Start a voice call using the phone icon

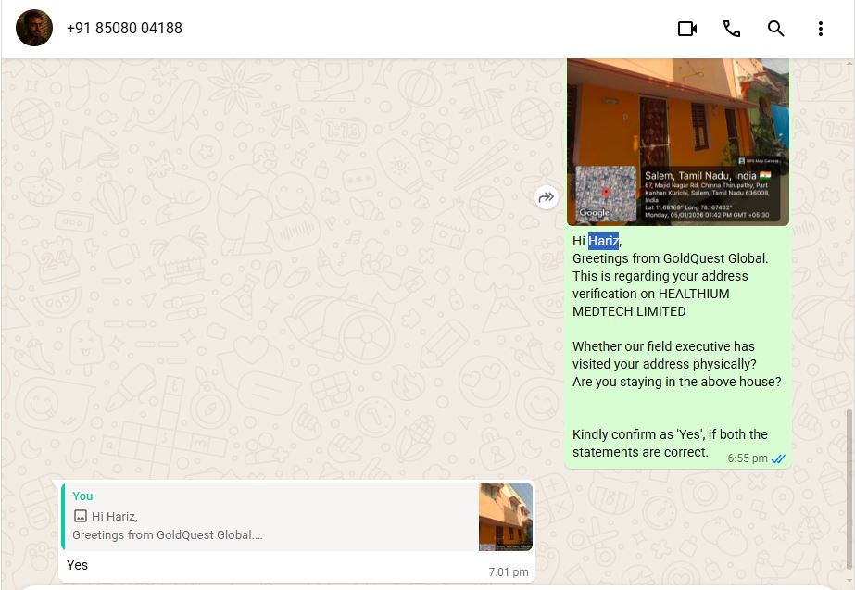(x=731, y=29)
